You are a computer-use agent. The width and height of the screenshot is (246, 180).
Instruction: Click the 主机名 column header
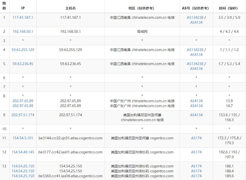pos(70,8)
